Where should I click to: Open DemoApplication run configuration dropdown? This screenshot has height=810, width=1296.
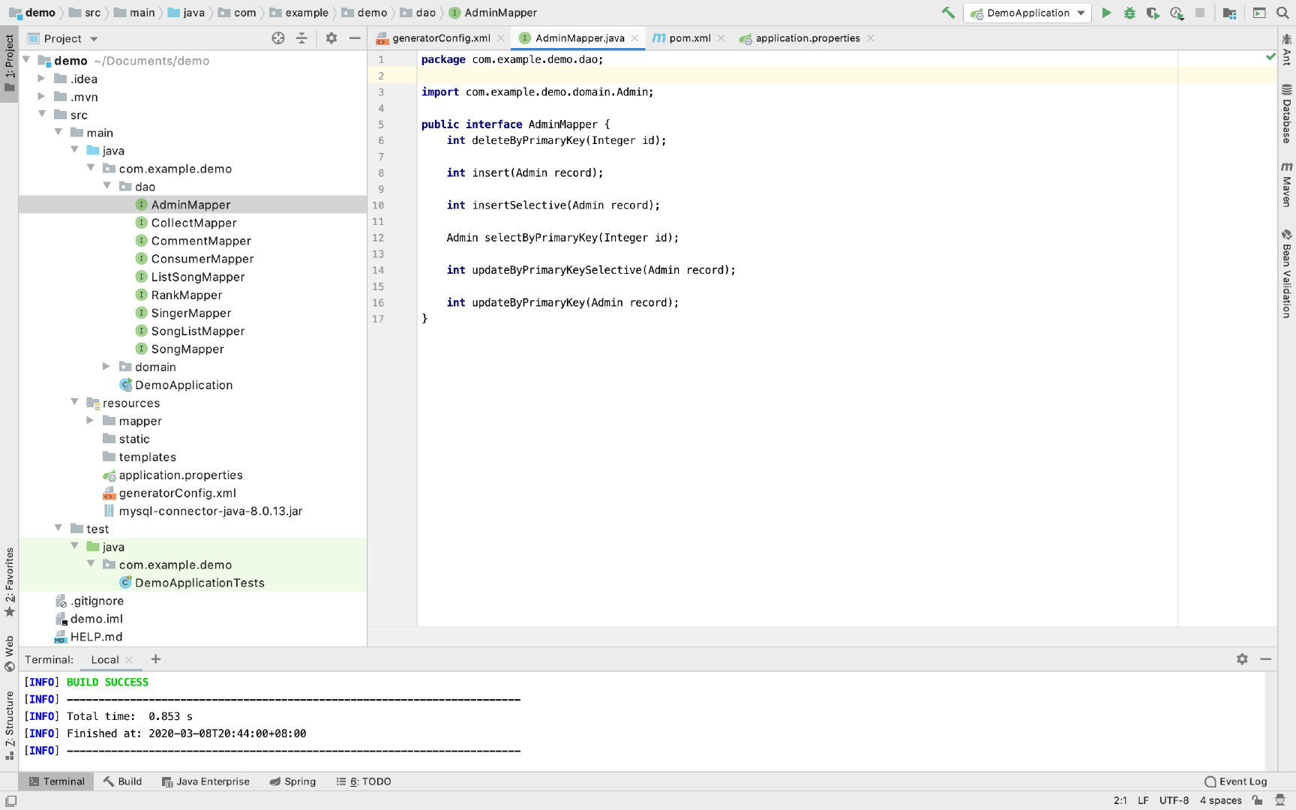[1027, 13]
